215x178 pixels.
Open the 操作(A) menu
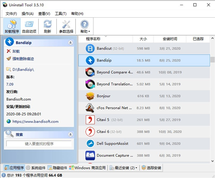click(28, 14)
